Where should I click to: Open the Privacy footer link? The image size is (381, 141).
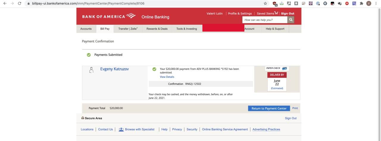click(x=177, y=129)
